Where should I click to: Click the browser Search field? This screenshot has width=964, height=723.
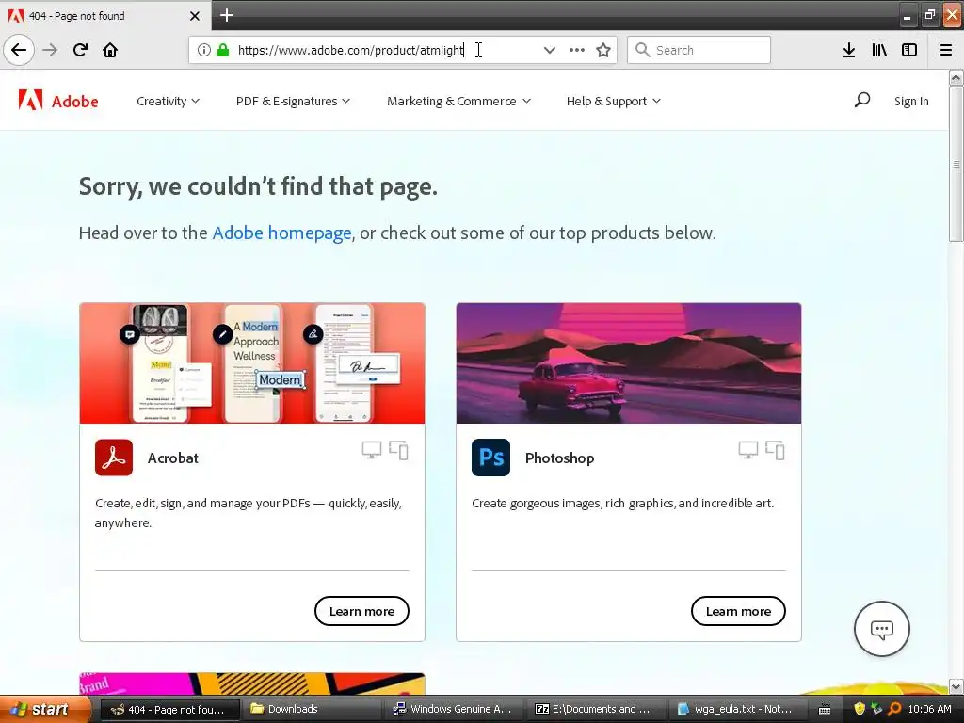click(699, 50)
